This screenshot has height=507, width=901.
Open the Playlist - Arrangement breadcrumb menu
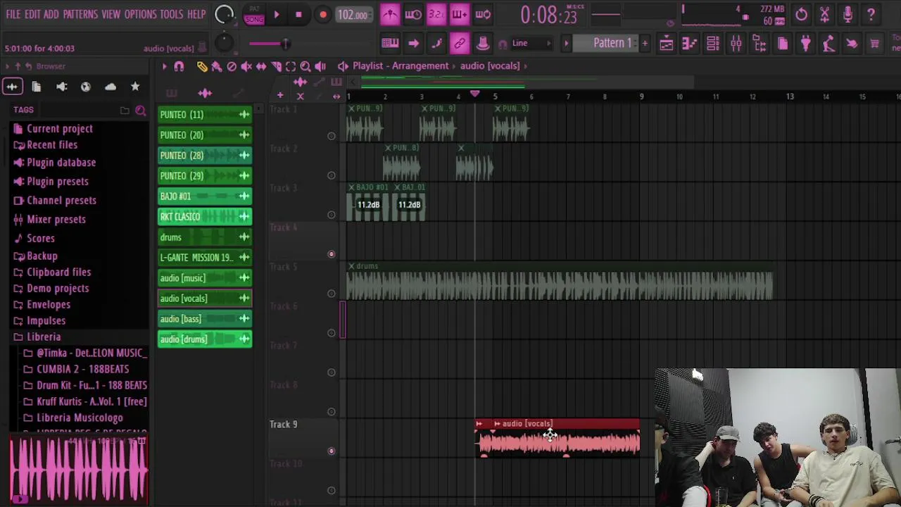pos(401,65)
